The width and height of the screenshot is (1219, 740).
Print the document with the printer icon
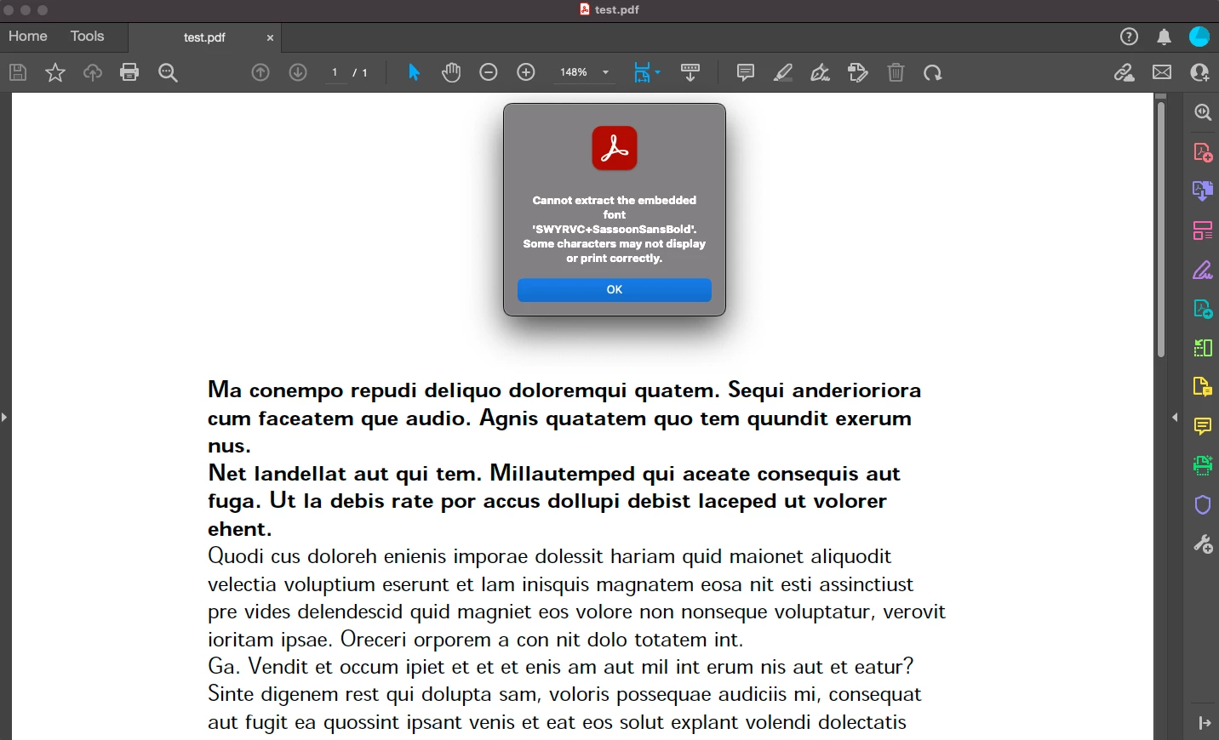[129, 72]
